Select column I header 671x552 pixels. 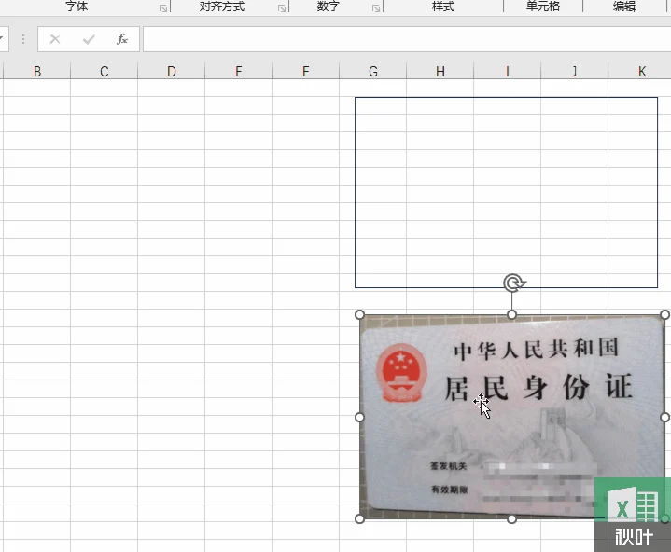[507, 71]
